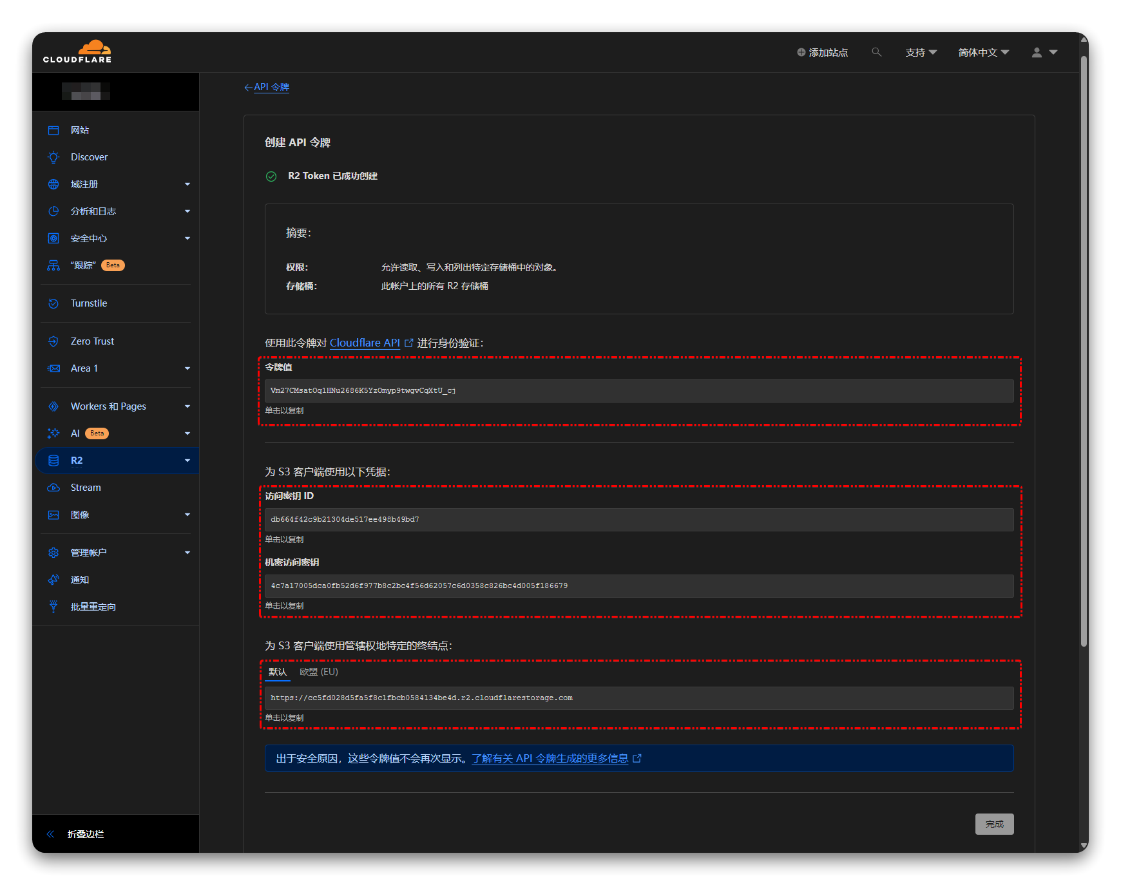Click the S3 endpoint URL field
The height and width of the screenshot is (885, 1121).
pyautogui.click(x=639, y=698)
